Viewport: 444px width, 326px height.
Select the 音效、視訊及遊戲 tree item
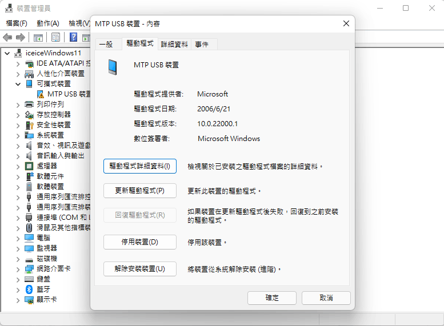63,146
